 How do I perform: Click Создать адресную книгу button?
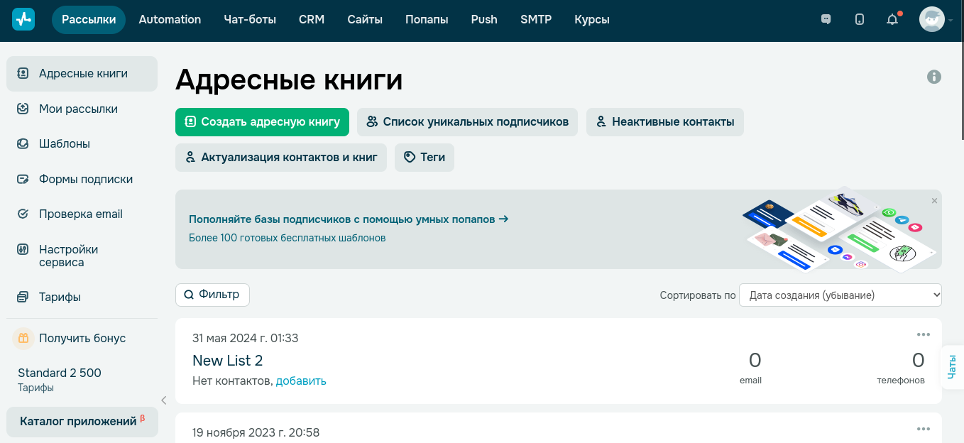[x=262, y=122]
